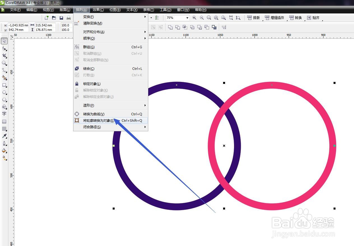This screenshot has height=246, width=354.
Task: Choose 将轮廓转换为对象(E) menu entry
Action: tap(111, 121)
